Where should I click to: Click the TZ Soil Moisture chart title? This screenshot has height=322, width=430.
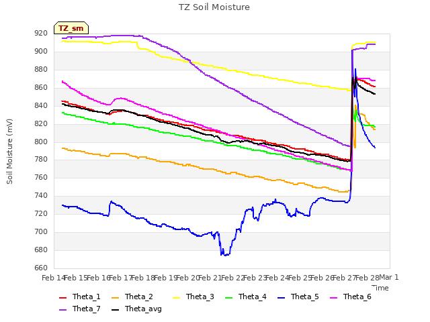tap(214, 7)
